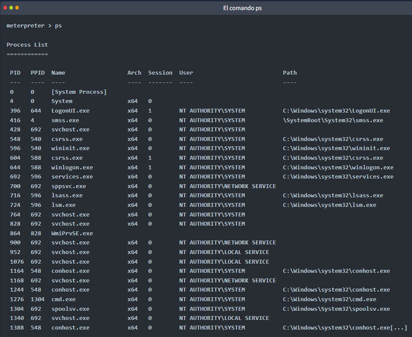This screenshot has height=337, width=412.
Task: Select the process name 'spoolsv.exe'
Action: [x=70, y=309]
